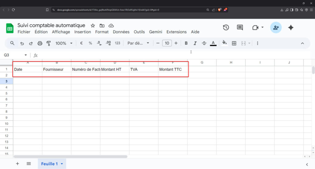Viewport: 315px width, 169px height.
Task: Select the TVA header cell
Action: (x=144, y=69)
